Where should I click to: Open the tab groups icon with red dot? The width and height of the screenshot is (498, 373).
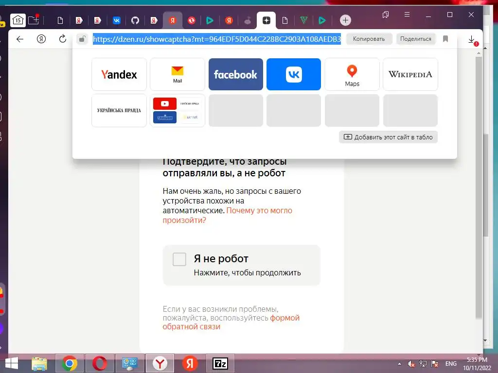34,20
